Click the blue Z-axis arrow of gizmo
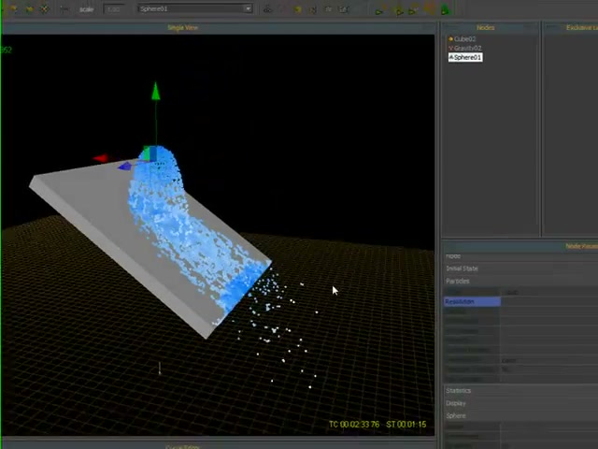The height and width of the screenshot is (449, 598). pyautogui.click(x=124, y=167)
